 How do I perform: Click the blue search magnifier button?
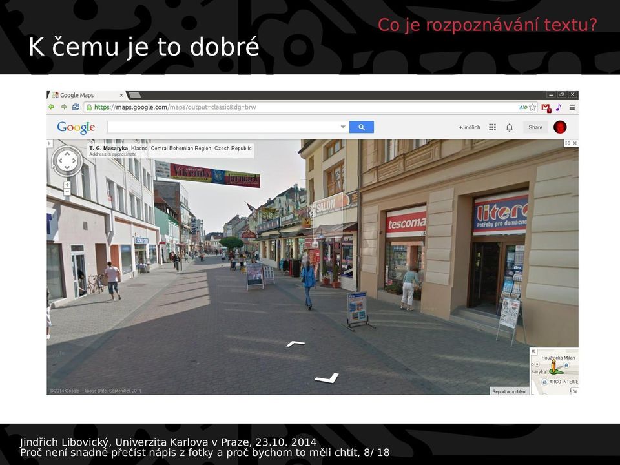362,127
